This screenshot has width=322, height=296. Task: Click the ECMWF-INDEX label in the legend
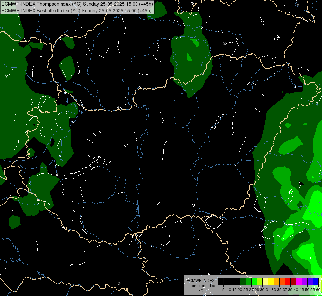coord(201,281)
